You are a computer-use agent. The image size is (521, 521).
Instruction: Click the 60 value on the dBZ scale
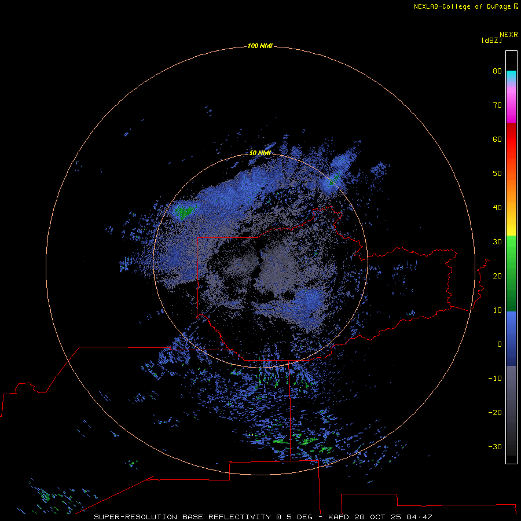[497, 139]
